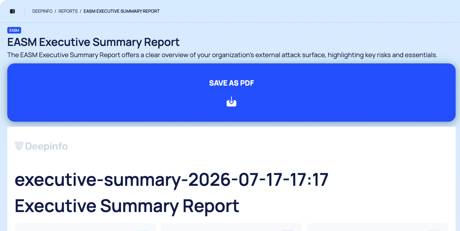Click the EASM Executive Summary Report page title
Image resolution: width=460 pixels, height=231 pixels.
[x=93, y=42]
